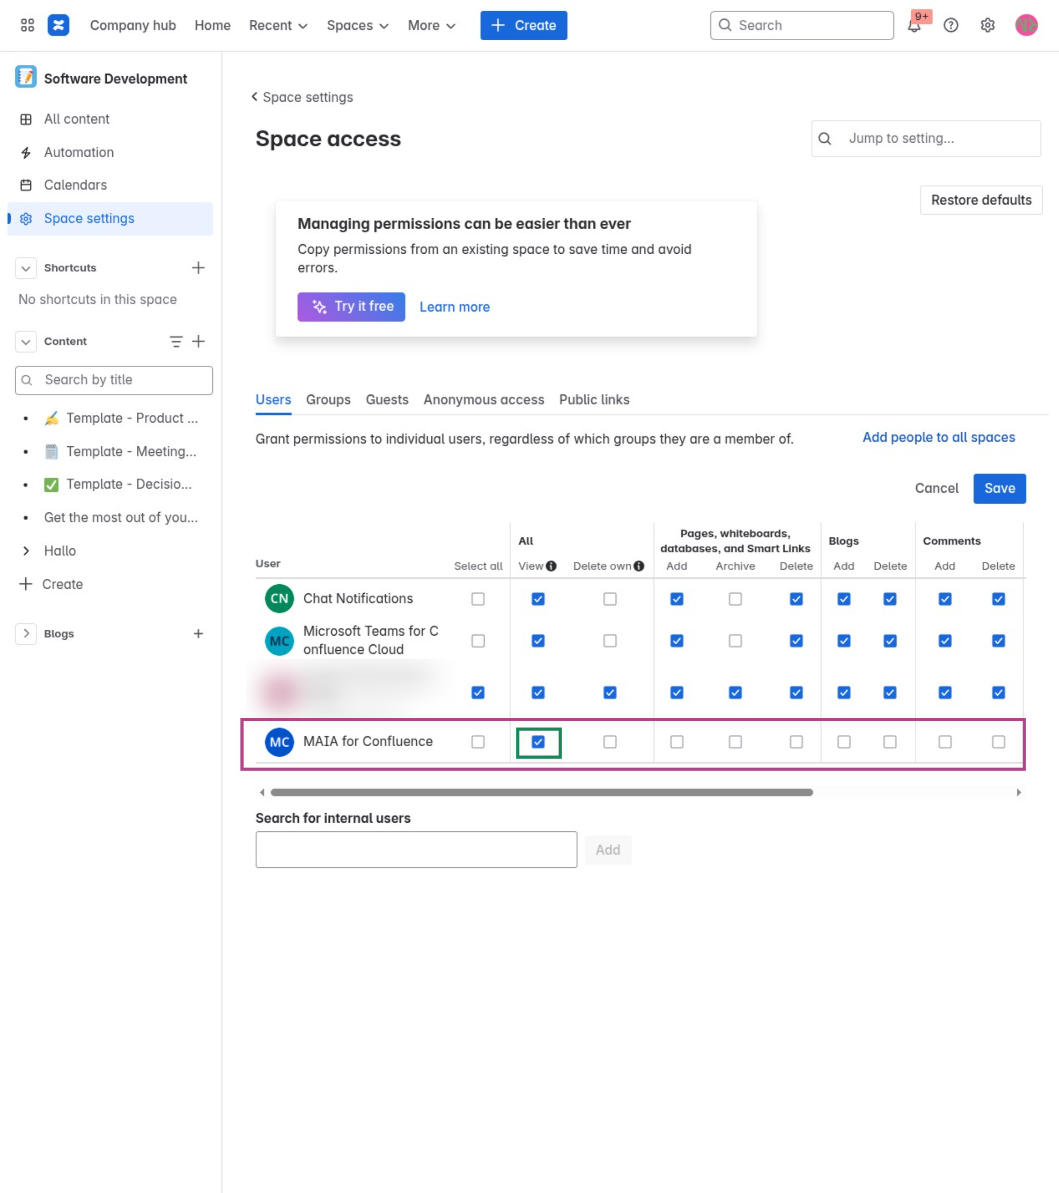Go to Home in top navigation
1059x1193 pixels.
pyautogui.click(x=213, y=25)
